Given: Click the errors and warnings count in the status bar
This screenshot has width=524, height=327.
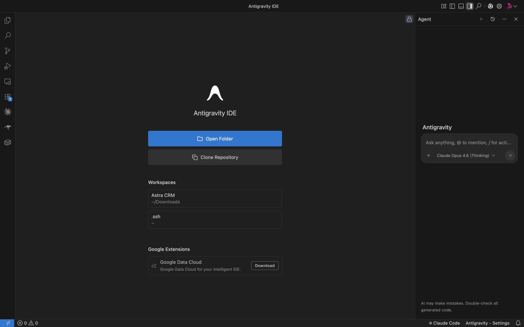Looking at the screenshot, I should pos(28,323).
